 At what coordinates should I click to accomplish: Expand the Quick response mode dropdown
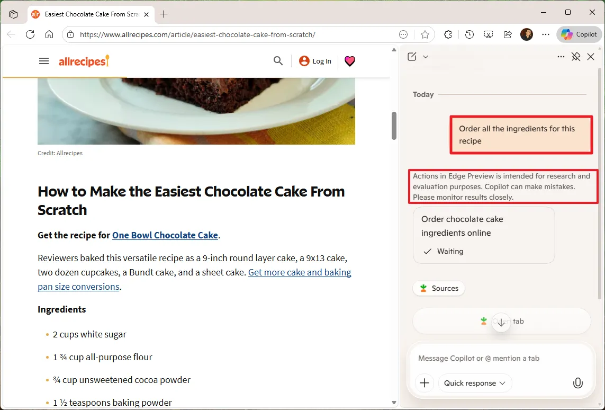point(475,382)
